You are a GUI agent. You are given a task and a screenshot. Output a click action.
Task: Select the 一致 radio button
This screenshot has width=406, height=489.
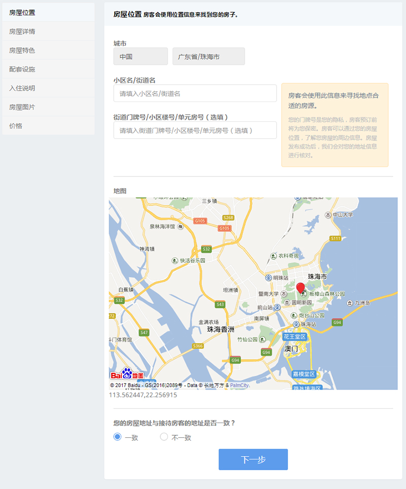click(118, 437)
